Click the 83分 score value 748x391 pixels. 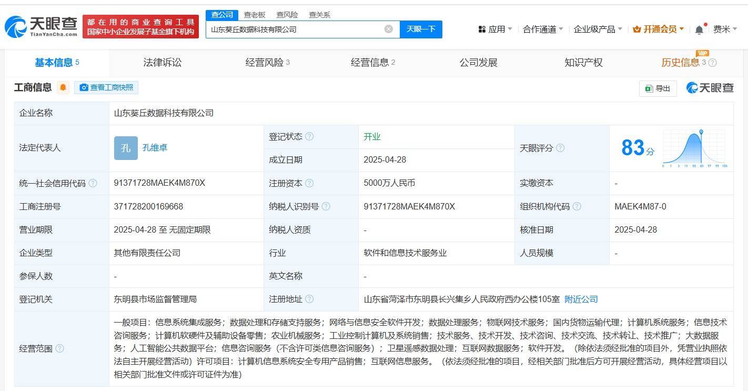tap(638, 148)
